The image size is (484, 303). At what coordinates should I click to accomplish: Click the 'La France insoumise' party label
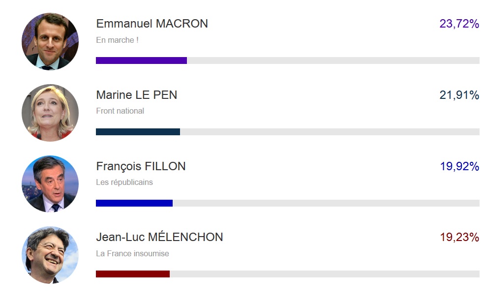[x=132, y=254]
